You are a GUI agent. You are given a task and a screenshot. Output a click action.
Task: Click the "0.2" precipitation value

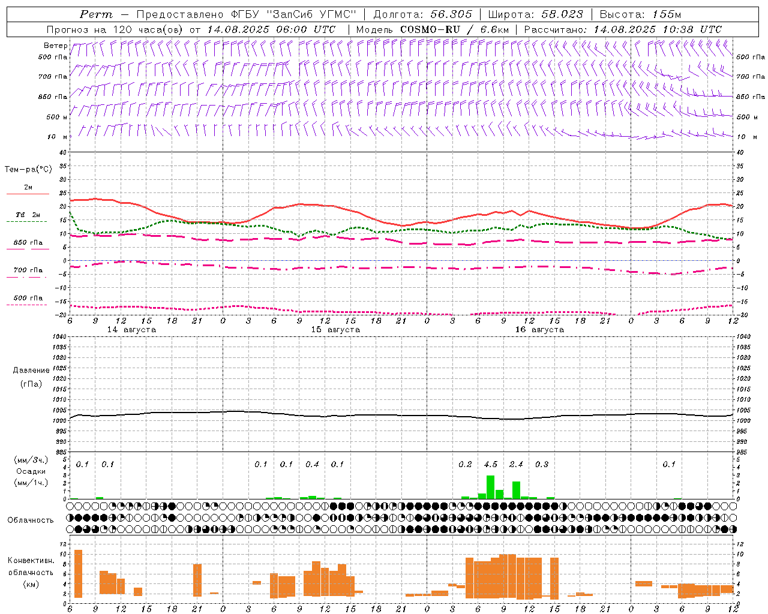click(465, 465)
